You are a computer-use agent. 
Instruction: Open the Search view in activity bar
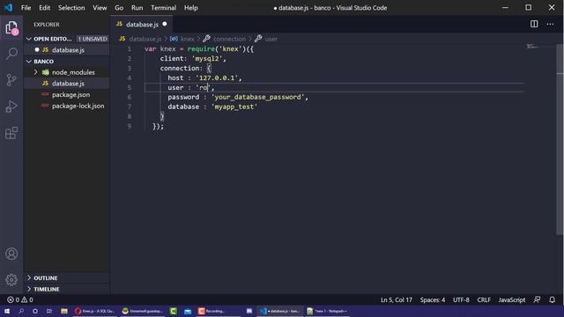[11, 54]
